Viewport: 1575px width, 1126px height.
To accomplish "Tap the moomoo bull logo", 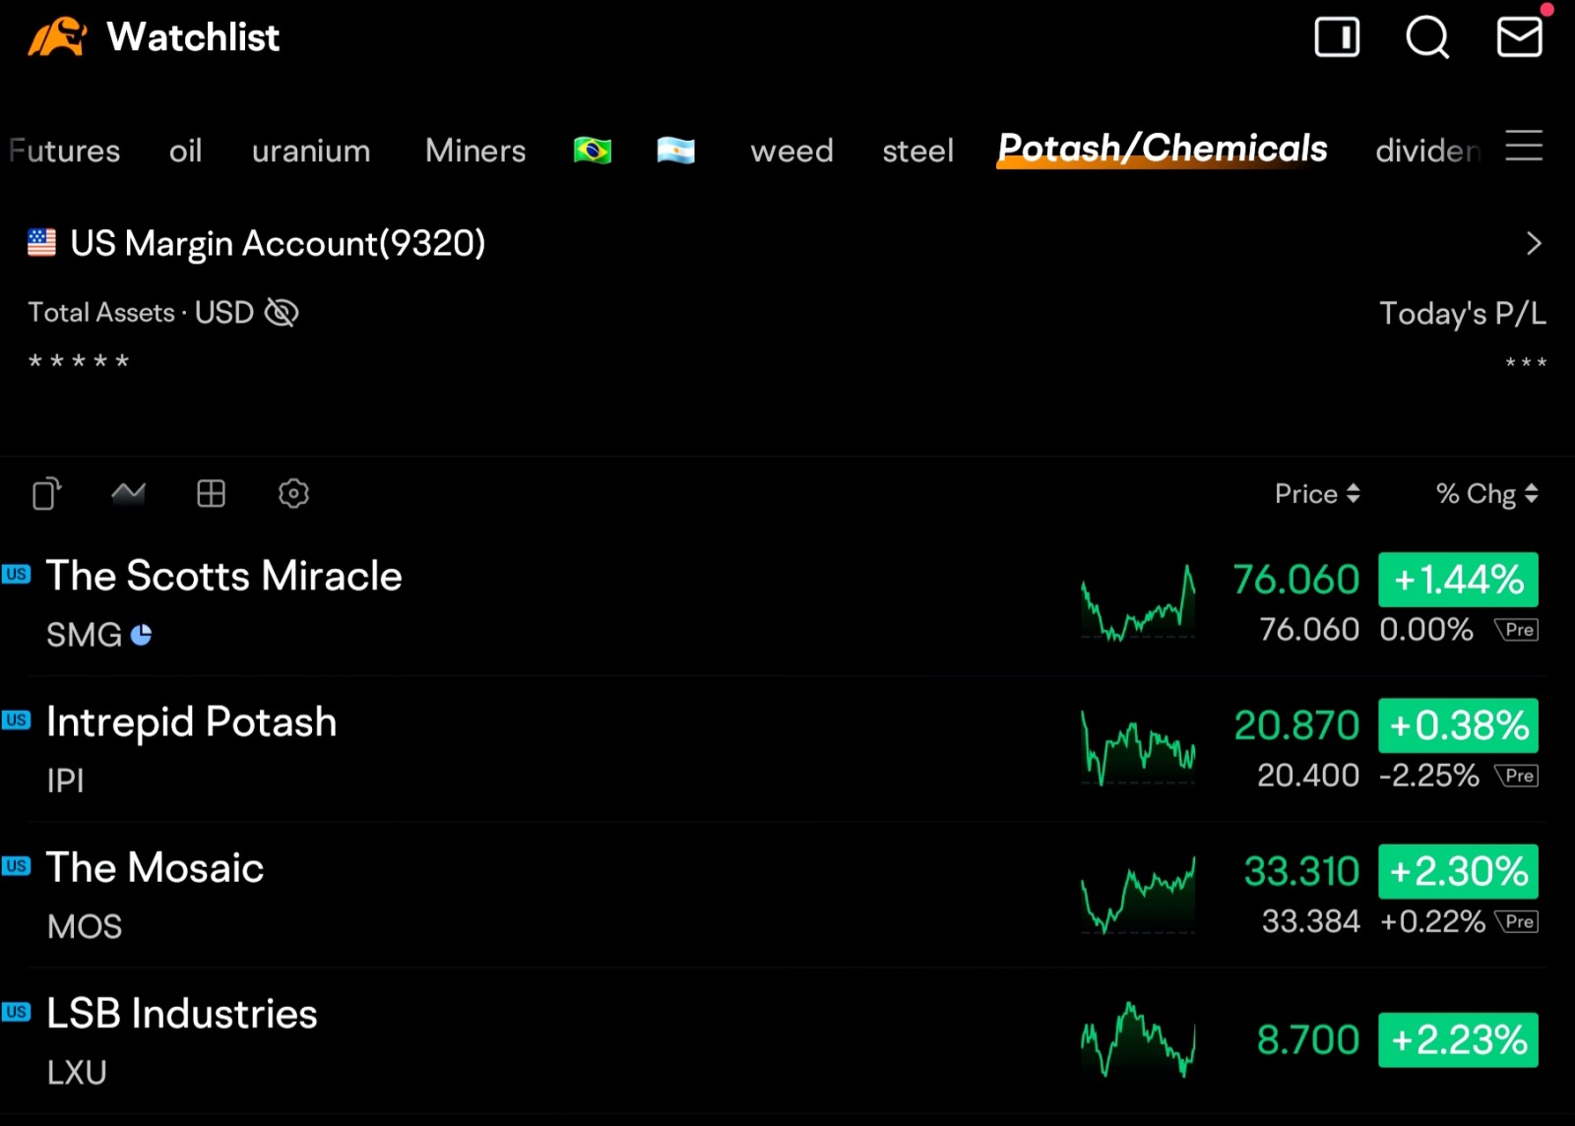I will [57, 38].
